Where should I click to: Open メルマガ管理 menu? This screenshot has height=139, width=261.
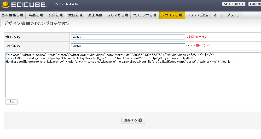tap(118, 15)
